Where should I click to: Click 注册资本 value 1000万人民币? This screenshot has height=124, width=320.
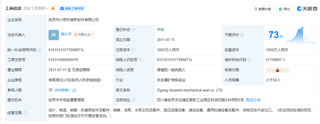click(168, 50)
